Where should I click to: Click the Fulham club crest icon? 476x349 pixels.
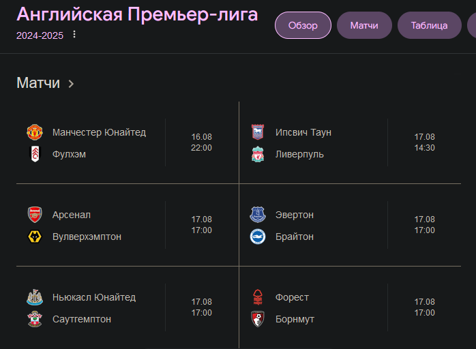[x=35, y=154]
